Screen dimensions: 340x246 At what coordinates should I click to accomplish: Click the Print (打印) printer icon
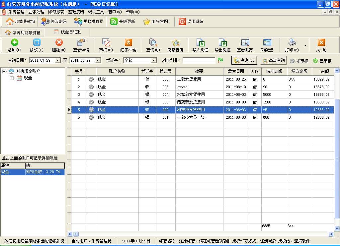[292, 42]
